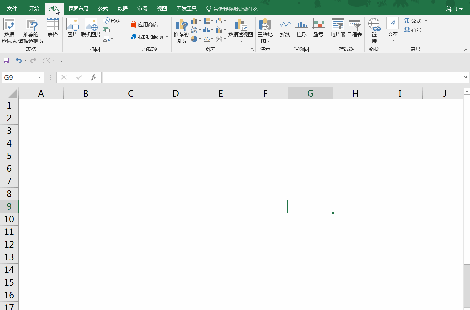This screenshot has height=310, width=470.
Task: Insert a Symbol (符号)
Action: pyautogui.click(x=413, y=30)
